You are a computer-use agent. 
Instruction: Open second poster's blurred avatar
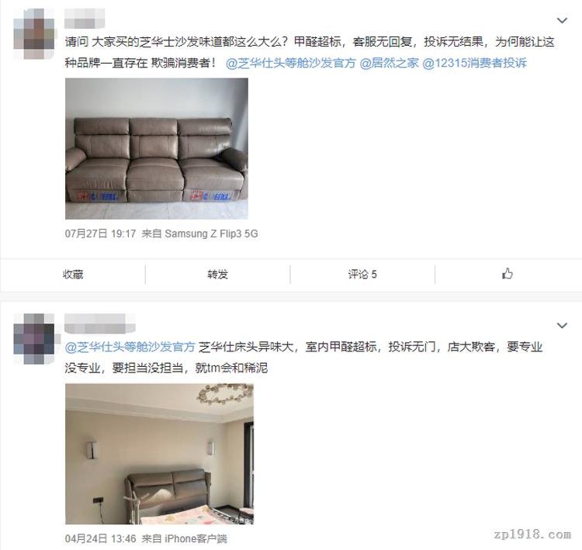[34, 338]
